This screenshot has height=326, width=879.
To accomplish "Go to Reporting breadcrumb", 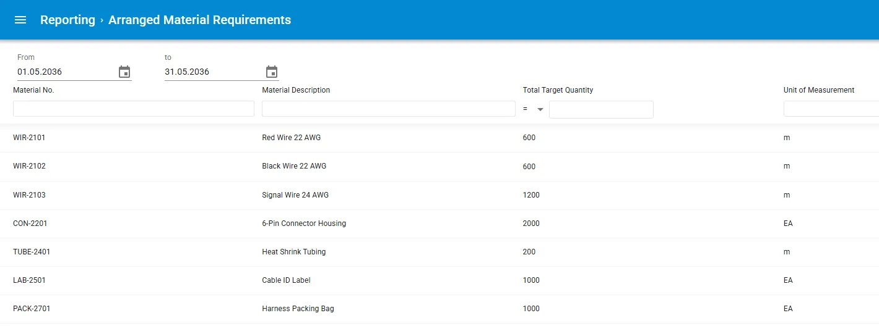I will tap(67, 20).
